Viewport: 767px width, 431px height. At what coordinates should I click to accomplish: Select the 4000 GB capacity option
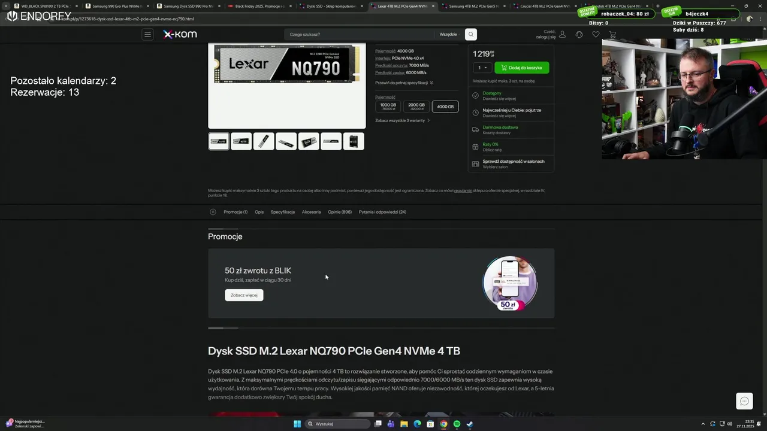445,107
